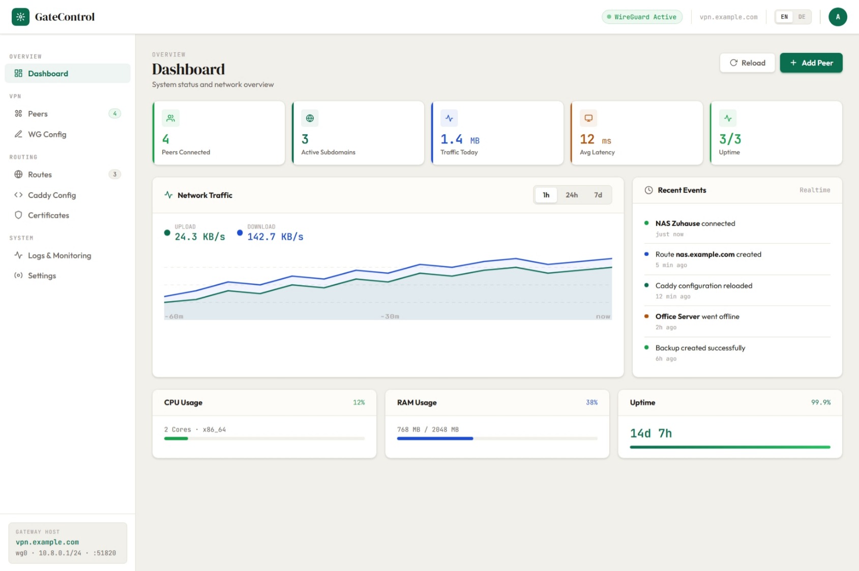Viewport: 859px width, 571px height.
Task: Click the WireGuard Active status badge
Action: 641,17
